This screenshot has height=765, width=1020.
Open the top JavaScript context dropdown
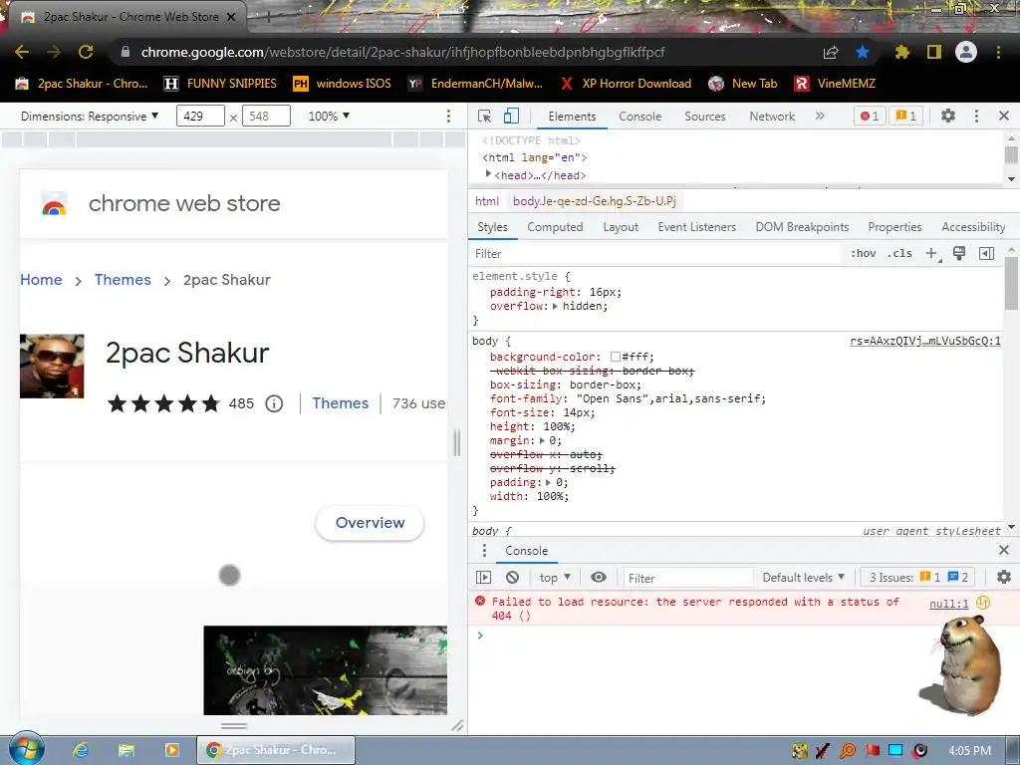[x=555, y=578]
